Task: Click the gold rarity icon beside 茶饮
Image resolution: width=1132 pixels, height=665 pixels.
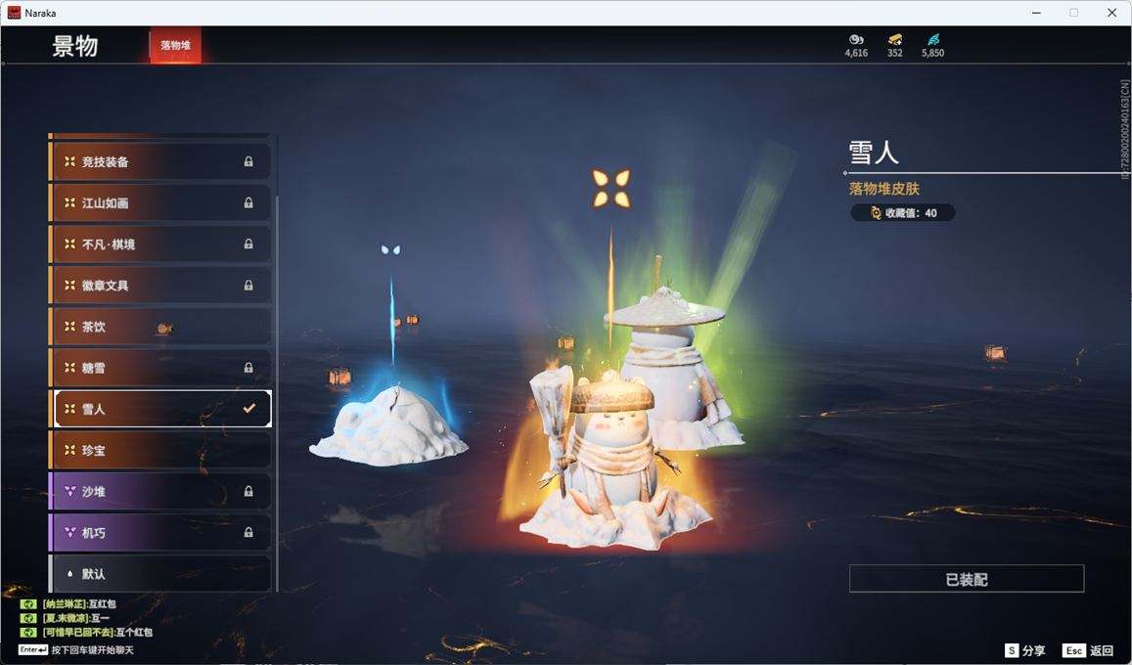Action: (70, 326)
